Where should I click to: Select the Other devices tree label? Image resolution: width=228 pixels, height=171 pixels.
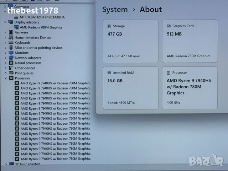(x=25, y=68)
